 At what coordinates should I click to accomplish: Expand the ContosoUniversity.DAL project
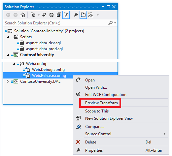[8, 81]
